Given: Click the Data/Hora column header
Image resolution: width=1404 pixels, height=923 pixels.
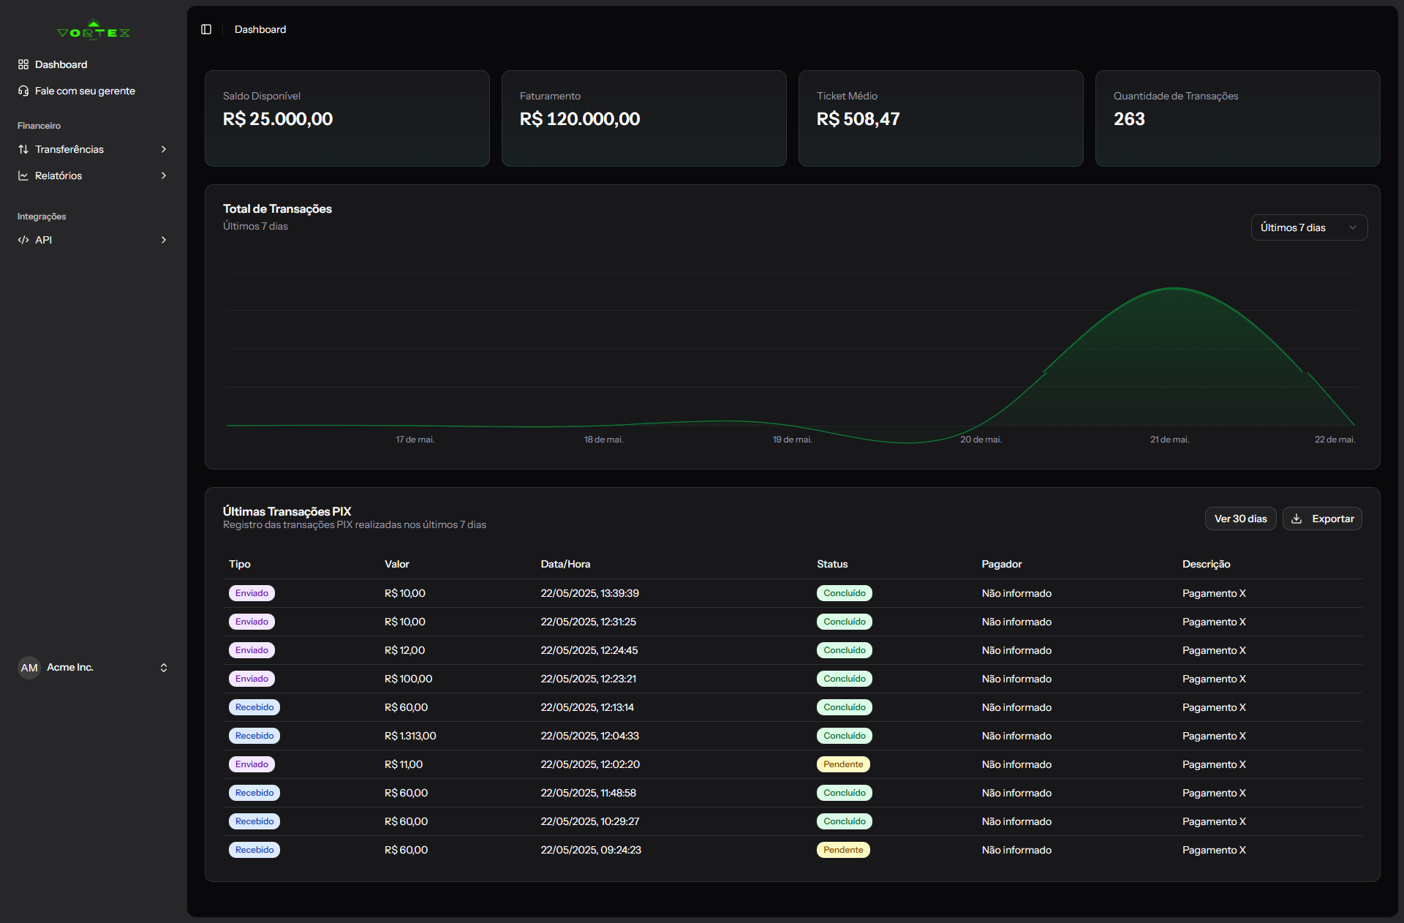Looking at the screenshot, I should point(565,564).
